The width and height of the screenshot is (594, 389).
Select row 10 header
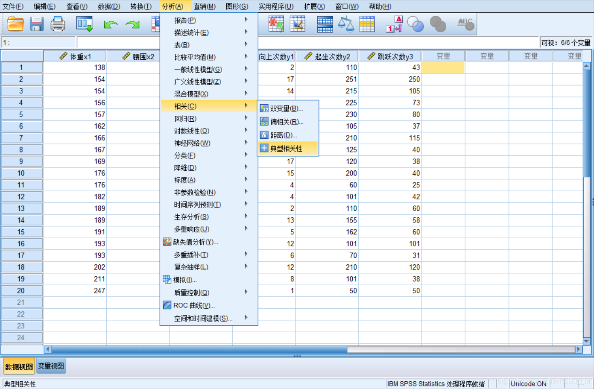[21, 173]
